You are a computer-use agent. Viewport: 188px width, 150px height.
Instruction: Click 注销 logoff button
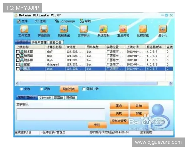pyautogui.click(x=139, y=106)
